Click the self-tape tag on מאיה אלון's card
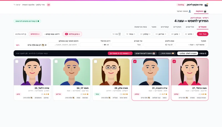 pyautogui.click(x=106, y=98)
